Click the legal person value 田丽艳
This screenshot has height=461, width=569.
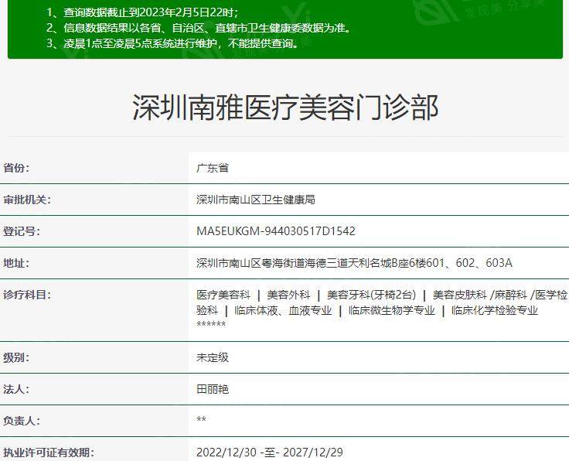pyautogui.click(x=213, y=390)
